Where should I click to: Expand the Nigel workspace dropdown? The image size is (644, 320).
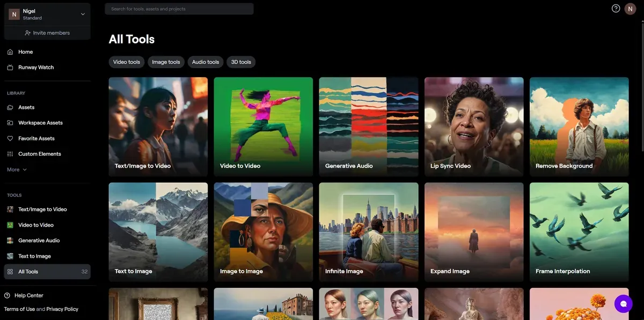(83, 14)
